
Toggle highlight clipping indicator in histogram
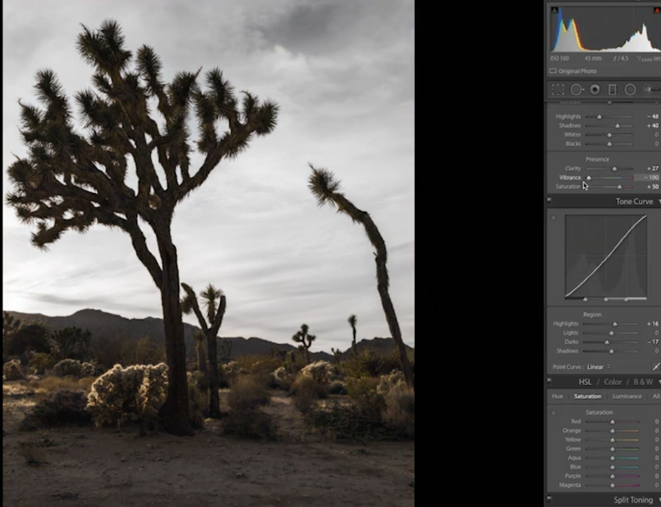coord(657,10)
